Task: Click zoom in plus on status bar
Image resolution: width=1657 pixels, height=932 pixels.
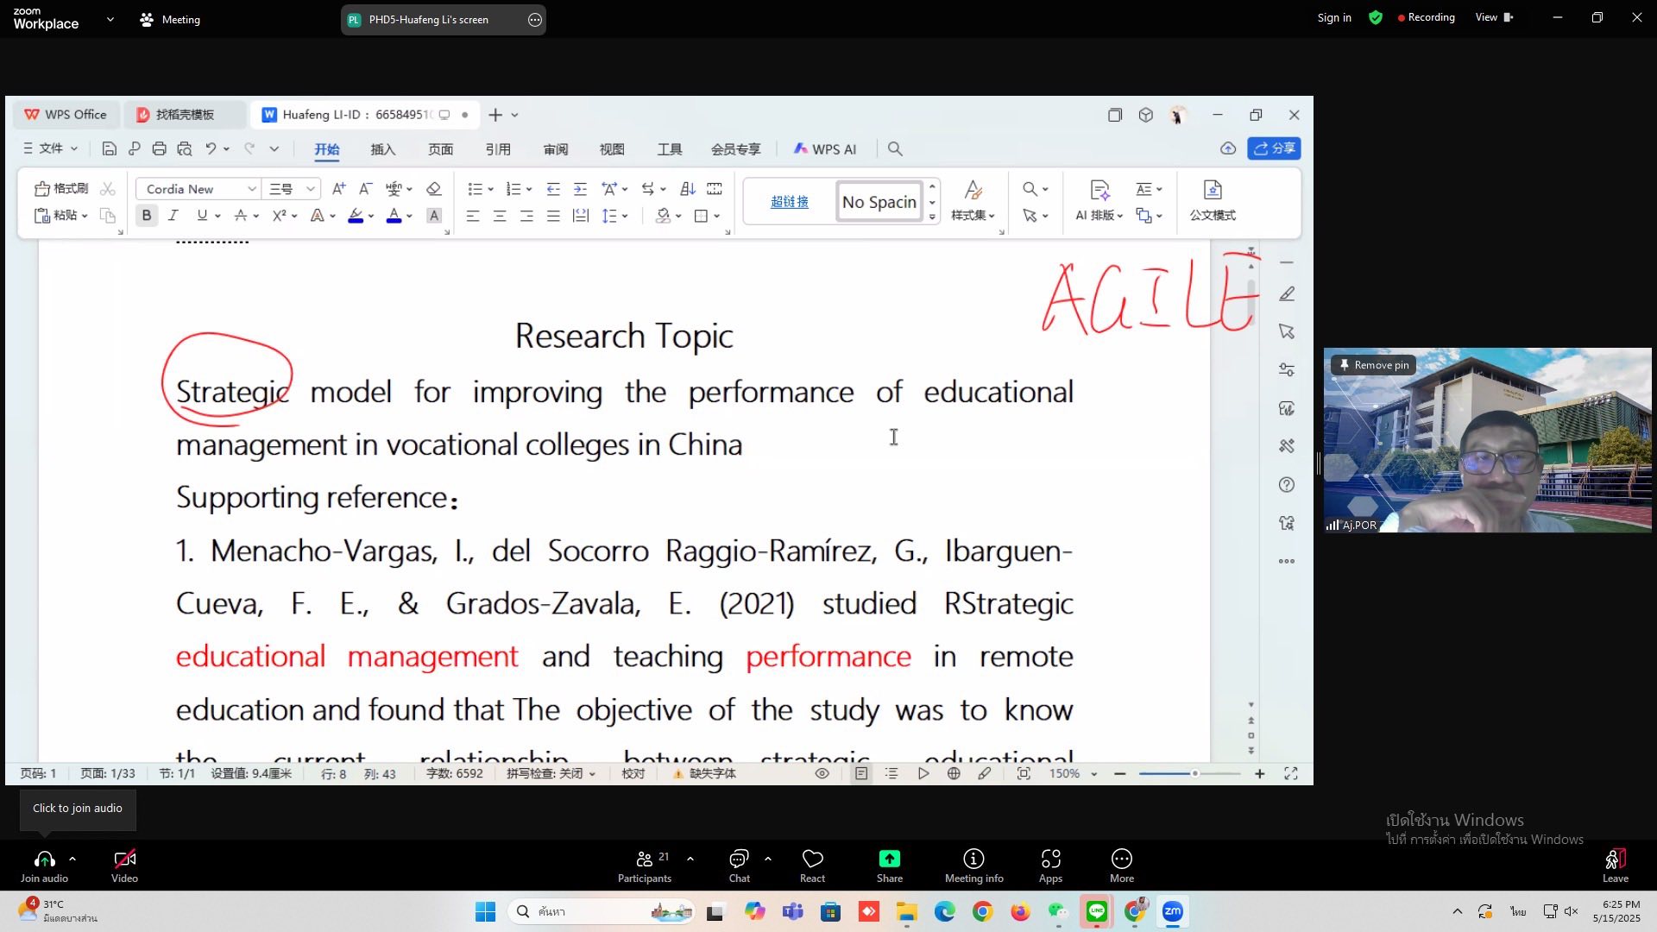Action: [x=1260, y=774]
